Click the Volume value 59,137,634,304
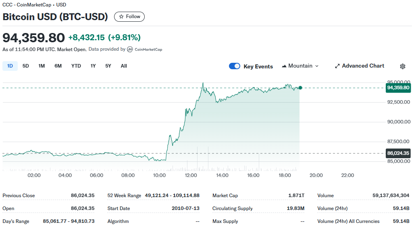Image resolution: width=416 pixels, height=231 pixels. point(391,196)
